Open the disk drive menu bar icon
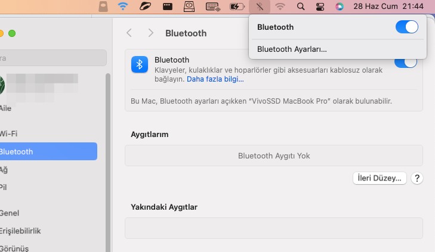The height and width of the screenshot is (252, 435). [x=189, y=7]
